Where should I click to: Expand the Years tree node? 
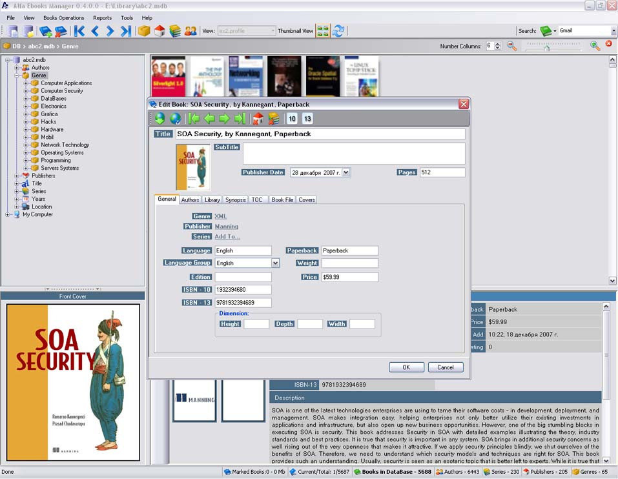click(17, 199)
